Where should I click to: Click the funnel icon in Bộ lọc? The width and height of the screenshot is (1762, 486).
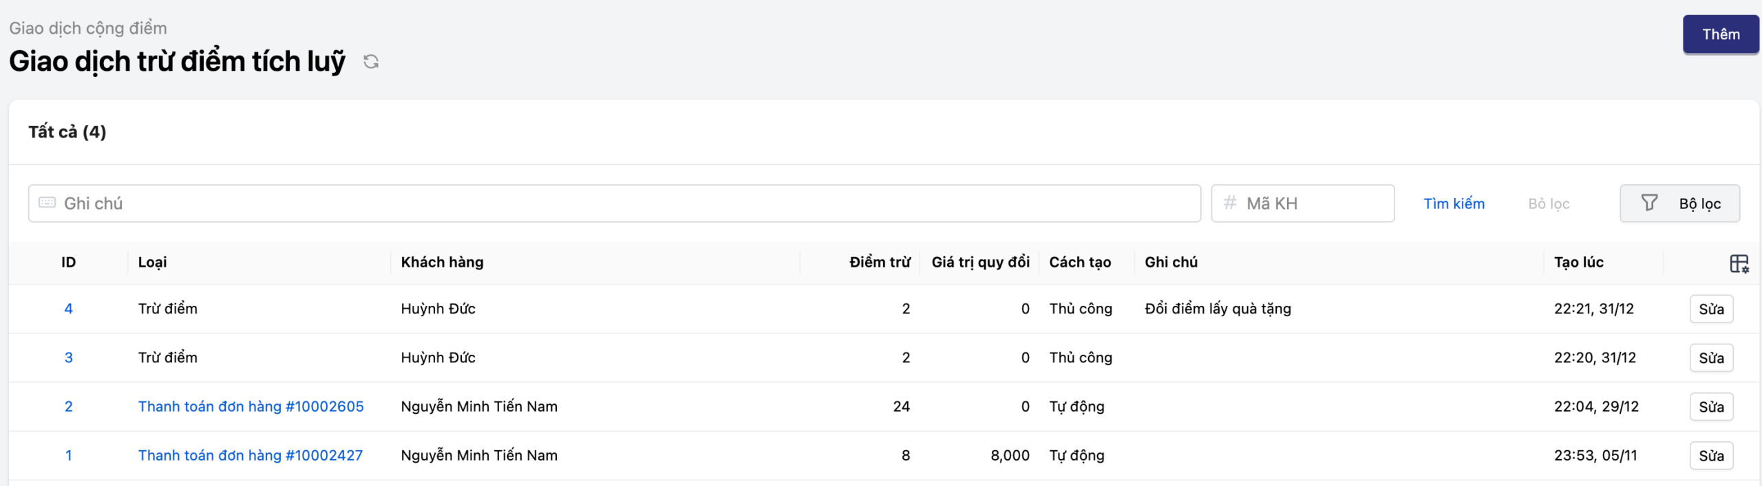pyautogui.click(x=1649, y=203)
